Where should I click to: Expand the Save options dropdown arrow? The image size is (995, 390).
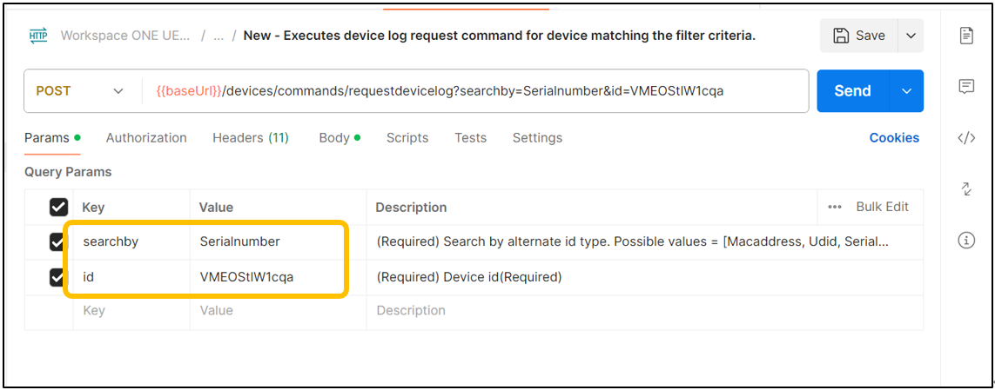[x=911, y=36]
